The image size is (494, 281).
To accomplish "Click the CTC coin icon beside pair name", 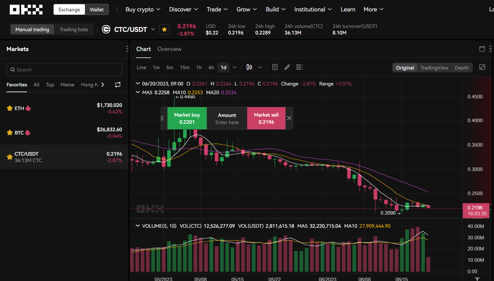I will click(x=106, y=30).
